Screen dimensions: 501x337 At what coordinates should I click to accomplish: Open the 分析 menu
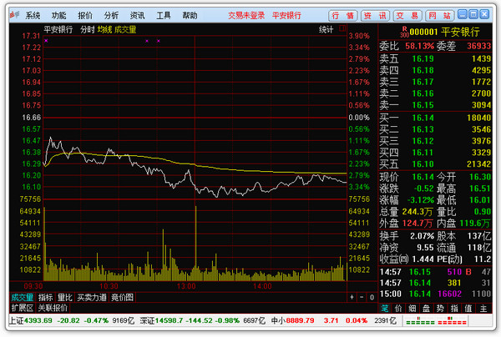click(x=111, y=15)
